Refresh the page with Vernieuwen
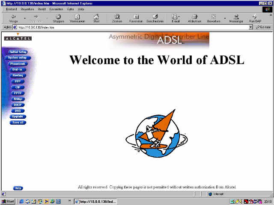Image resolution: width=274 pixels, height=205 pixels. (x=77, y=18)
